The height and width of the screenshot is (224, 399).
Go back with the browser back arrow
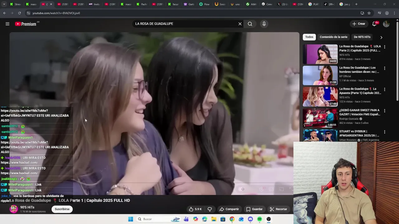click(x=4, y=13)
